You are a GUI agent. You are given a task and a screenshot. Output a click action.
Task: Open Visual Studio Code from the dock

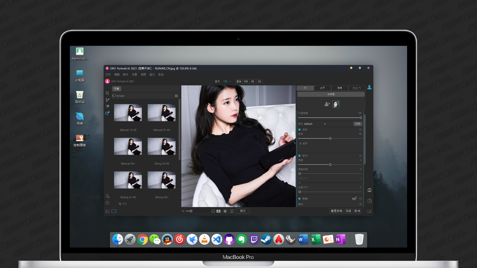point(217,240)
